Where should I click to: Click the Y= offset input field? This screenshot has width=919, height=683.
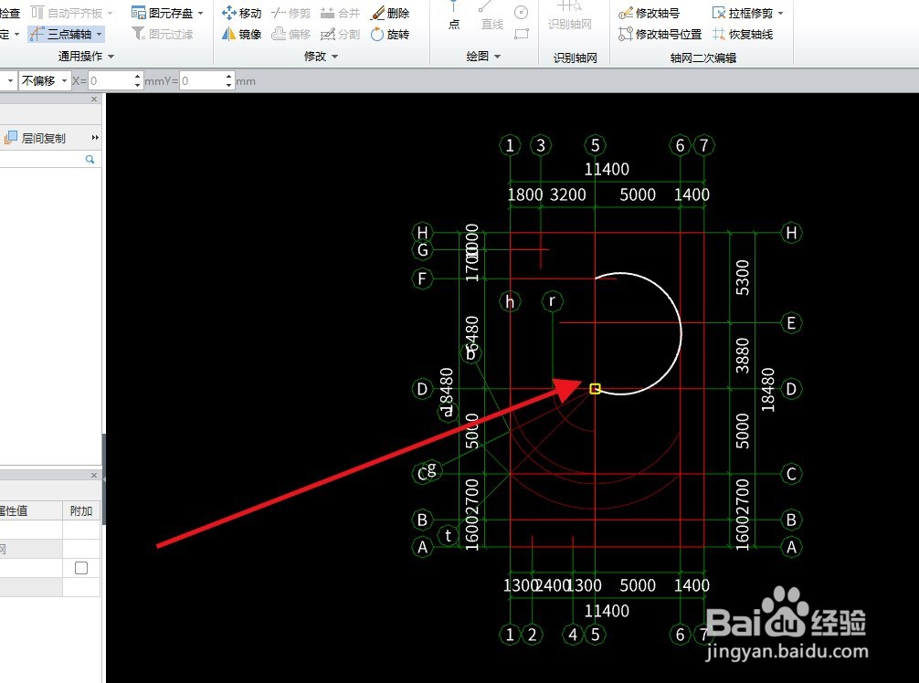click(202, 81)
